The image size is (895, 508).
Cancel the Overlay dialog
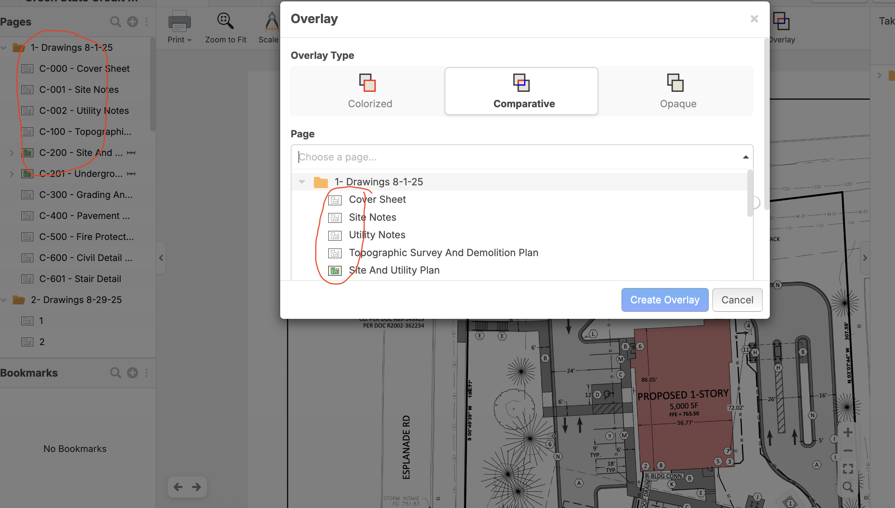coord(737,300)
